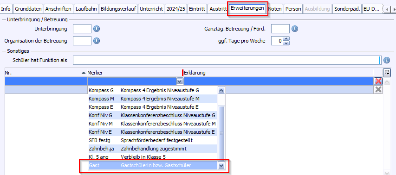Click the dropdown list scrollbar down arrow
The width and height of the screenshot is (396, 175).
click(x=221, y=165)
